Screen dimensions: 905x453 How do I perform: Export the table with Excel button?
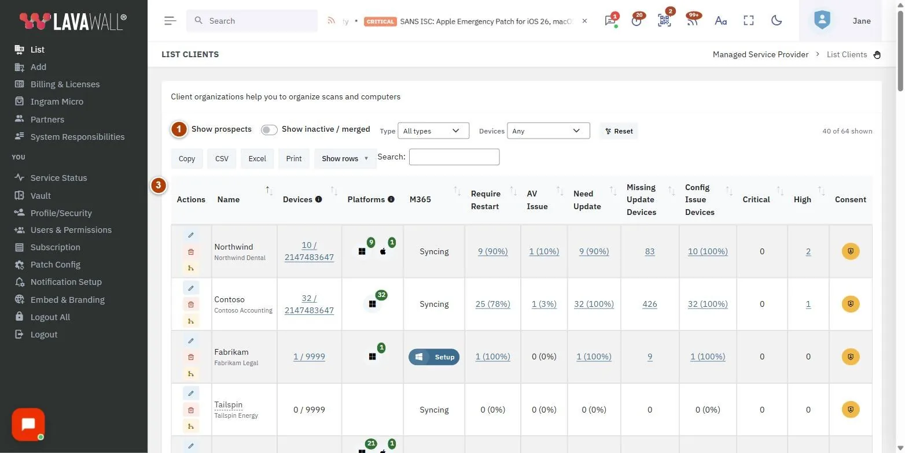pyautogui.click(x=257, y=158)
